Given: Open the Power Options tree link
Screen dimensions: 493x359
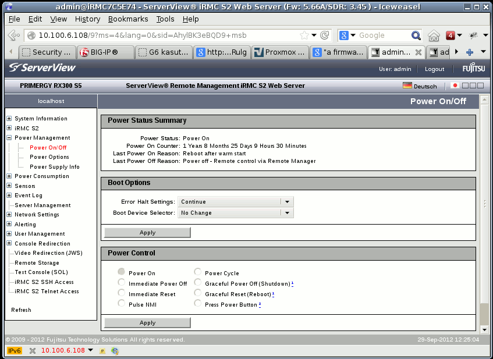Looking at the screenshot, I should [49, 157].
